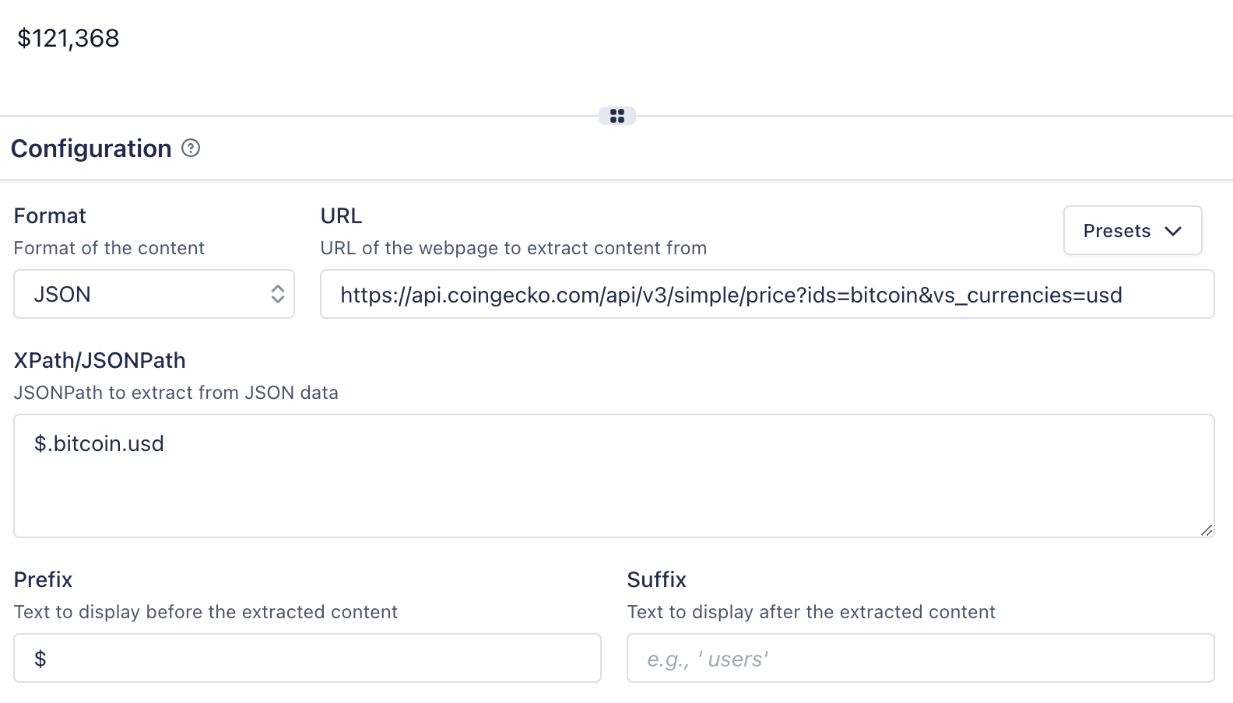Click the XPath/JSONPath field label
Screen dimensions: 1233x703
click(x=100, y=360)
